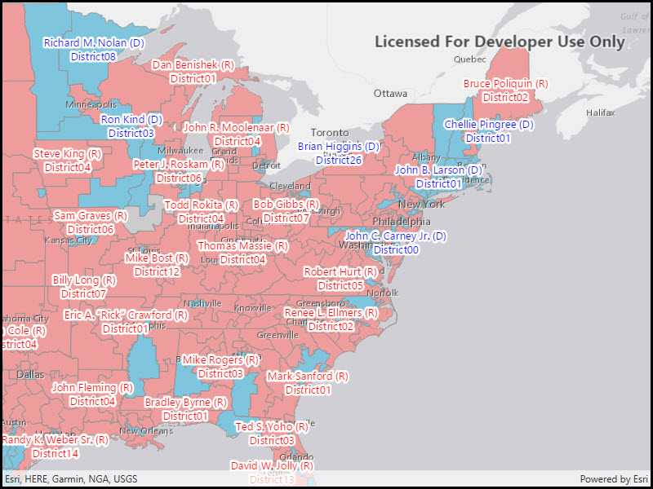
Task: Select the Knoxville city label
Action: point(253,308)
